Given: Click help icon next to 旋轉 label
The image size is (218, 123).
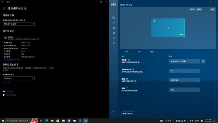Looking at the screenshot, I should [127, 88].
